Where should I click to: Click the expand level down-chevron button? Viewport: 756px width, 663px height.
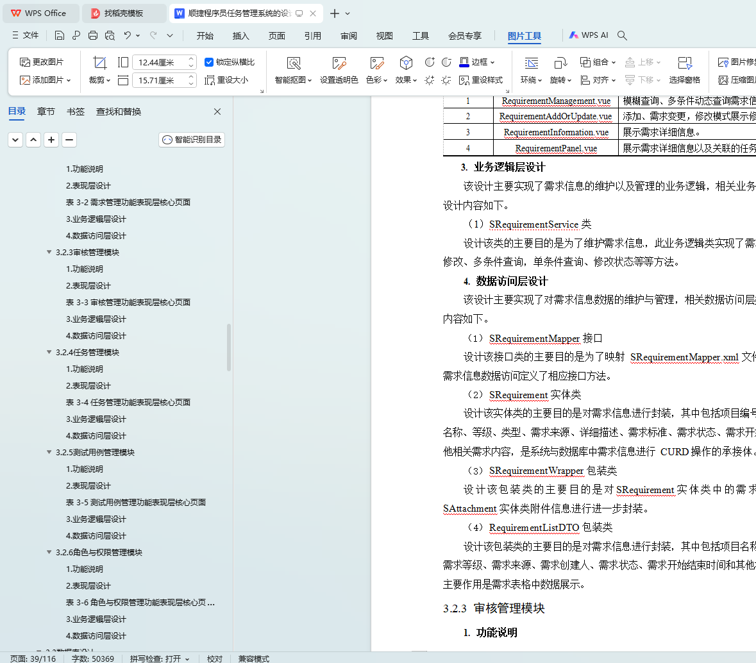point(15,140)
